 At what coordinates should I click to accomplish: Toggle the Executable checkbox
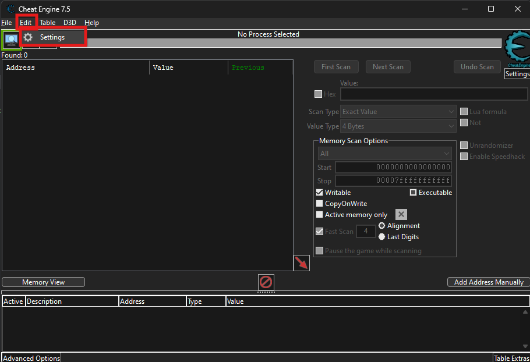point(414,193)
